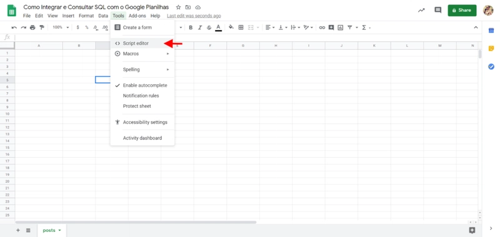Collapse the menus with up chevron
Image resolution: width=500 pixels, height=237 pixels.
coord(476,27)
